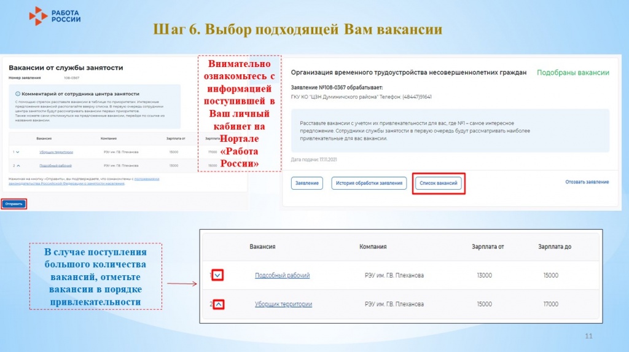Click down chevron in small vacancies list
Viewport: 629px width, 352px height.
tap(18, 152)
